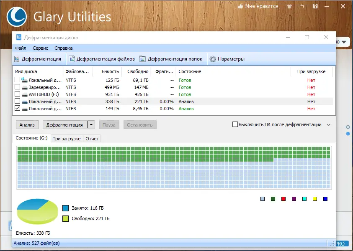Tick the checkbox for WinToHDD (F:)
This screenshot has width=353, height=251.
(17, 94)
